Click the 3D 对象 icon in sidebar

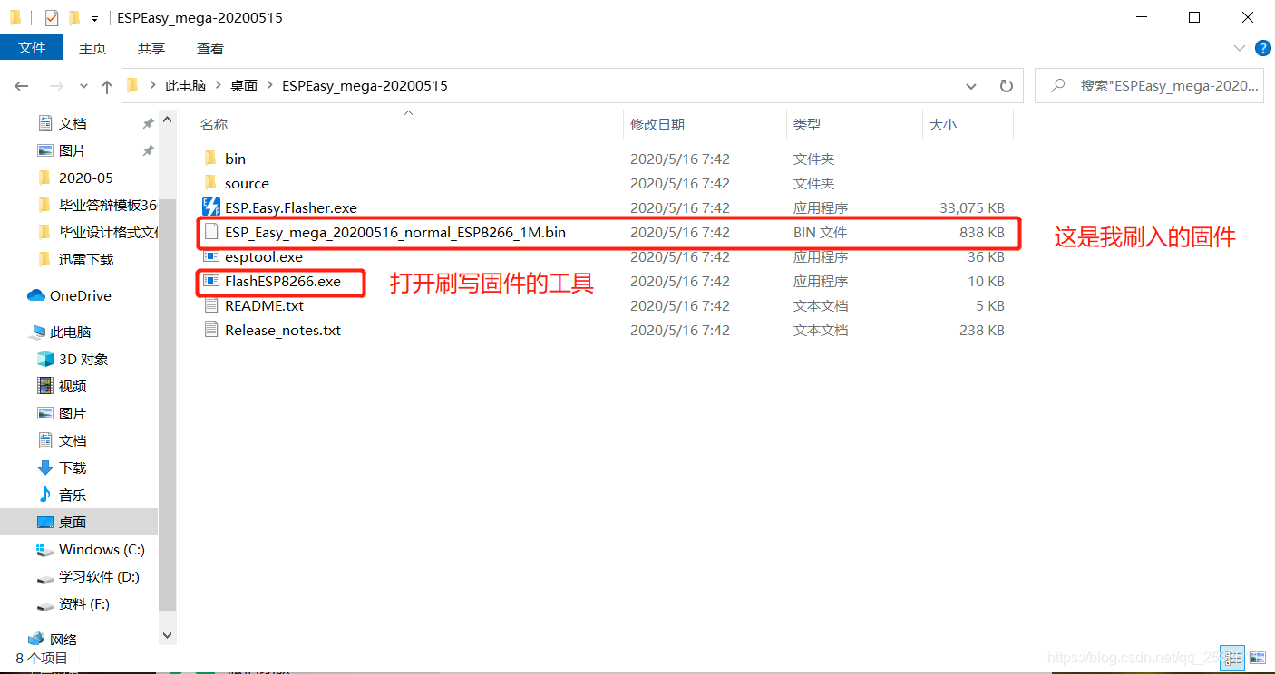(45, 359)
